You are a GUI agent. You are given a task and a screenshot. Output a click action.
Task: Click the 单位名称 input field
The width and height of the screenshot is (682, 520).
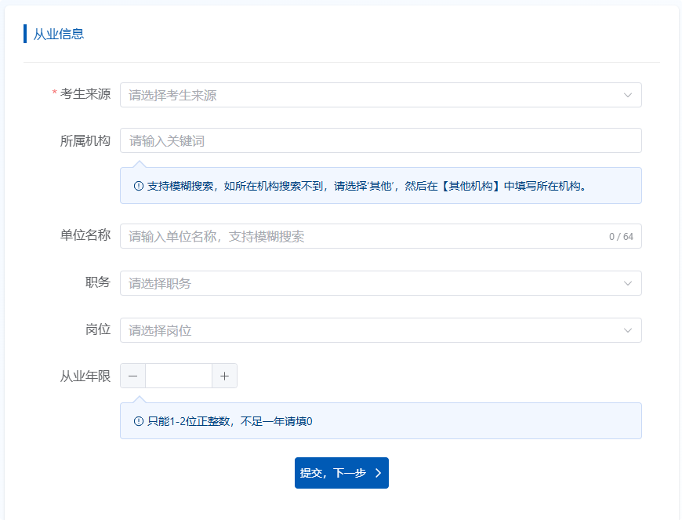[x=361, y=236]
